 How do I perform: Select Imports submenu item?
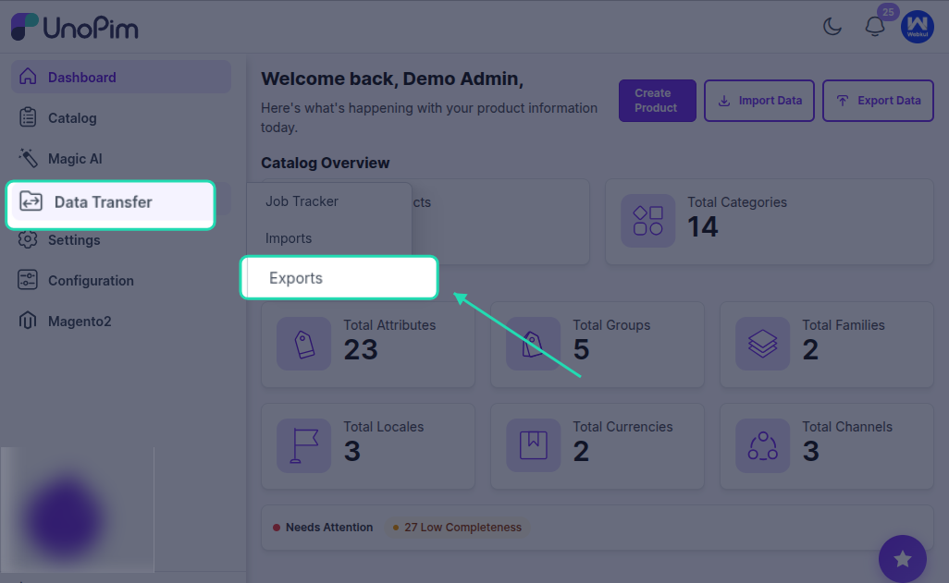click(x=329, y=238)
